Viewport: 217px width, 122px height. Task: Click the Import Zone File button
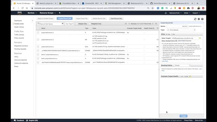(x=82, y=18)
